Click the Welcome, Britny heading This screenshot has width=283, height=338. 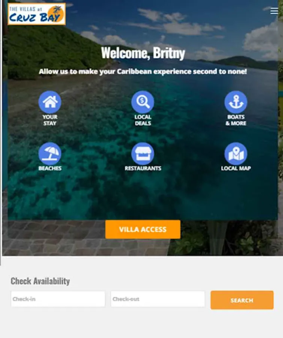[143, 53]
